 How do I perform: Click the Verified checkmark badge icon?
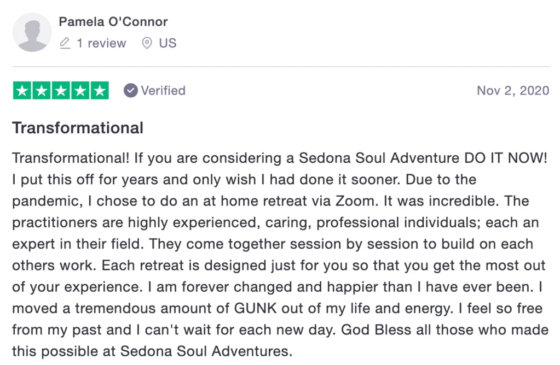point(130,91)
